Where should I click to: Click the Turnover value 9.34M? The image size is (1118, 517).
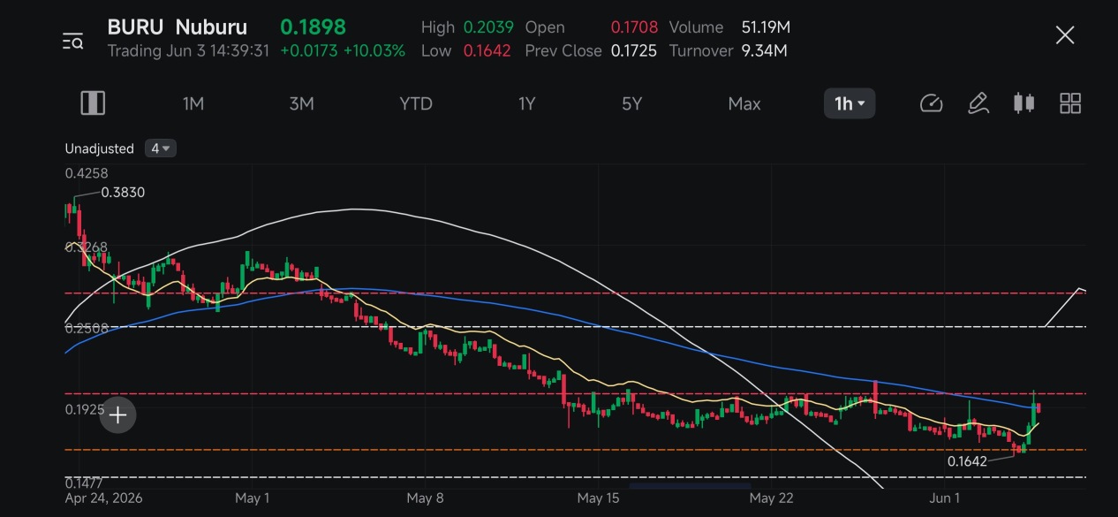[x=764, y=51]
